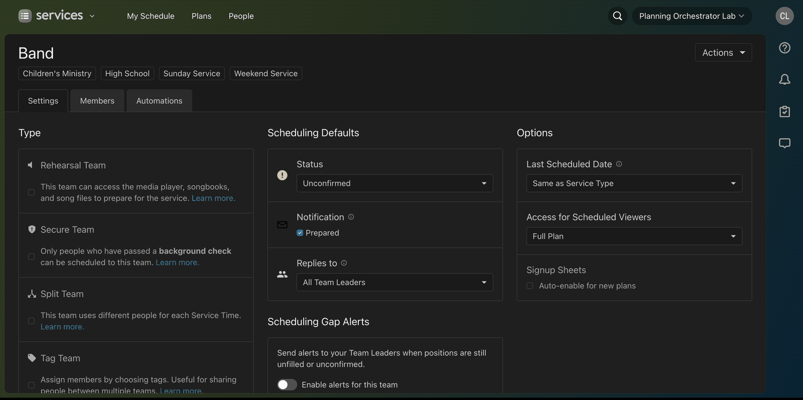803x400 pixels.
Task: Enable the Secure Team checkbox
Action: (31, 257)
